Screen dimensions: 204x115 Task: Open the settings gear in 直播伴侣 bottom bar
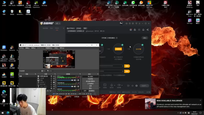[x=136, y=86]
